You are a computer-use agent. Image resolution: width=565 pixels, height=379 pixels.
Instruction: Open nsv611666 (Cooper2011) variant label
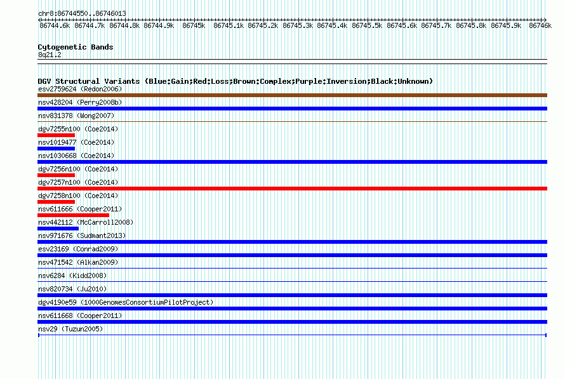pos(80,209)
